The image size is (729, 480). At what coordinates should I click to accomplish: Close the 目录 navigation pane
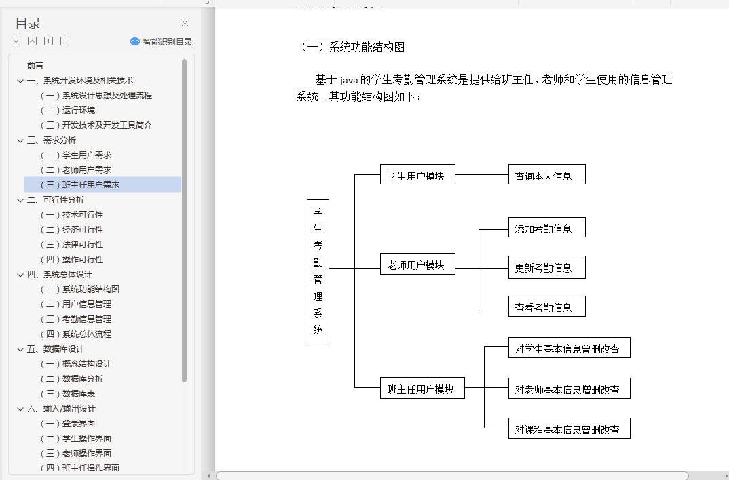pos(185,23)
